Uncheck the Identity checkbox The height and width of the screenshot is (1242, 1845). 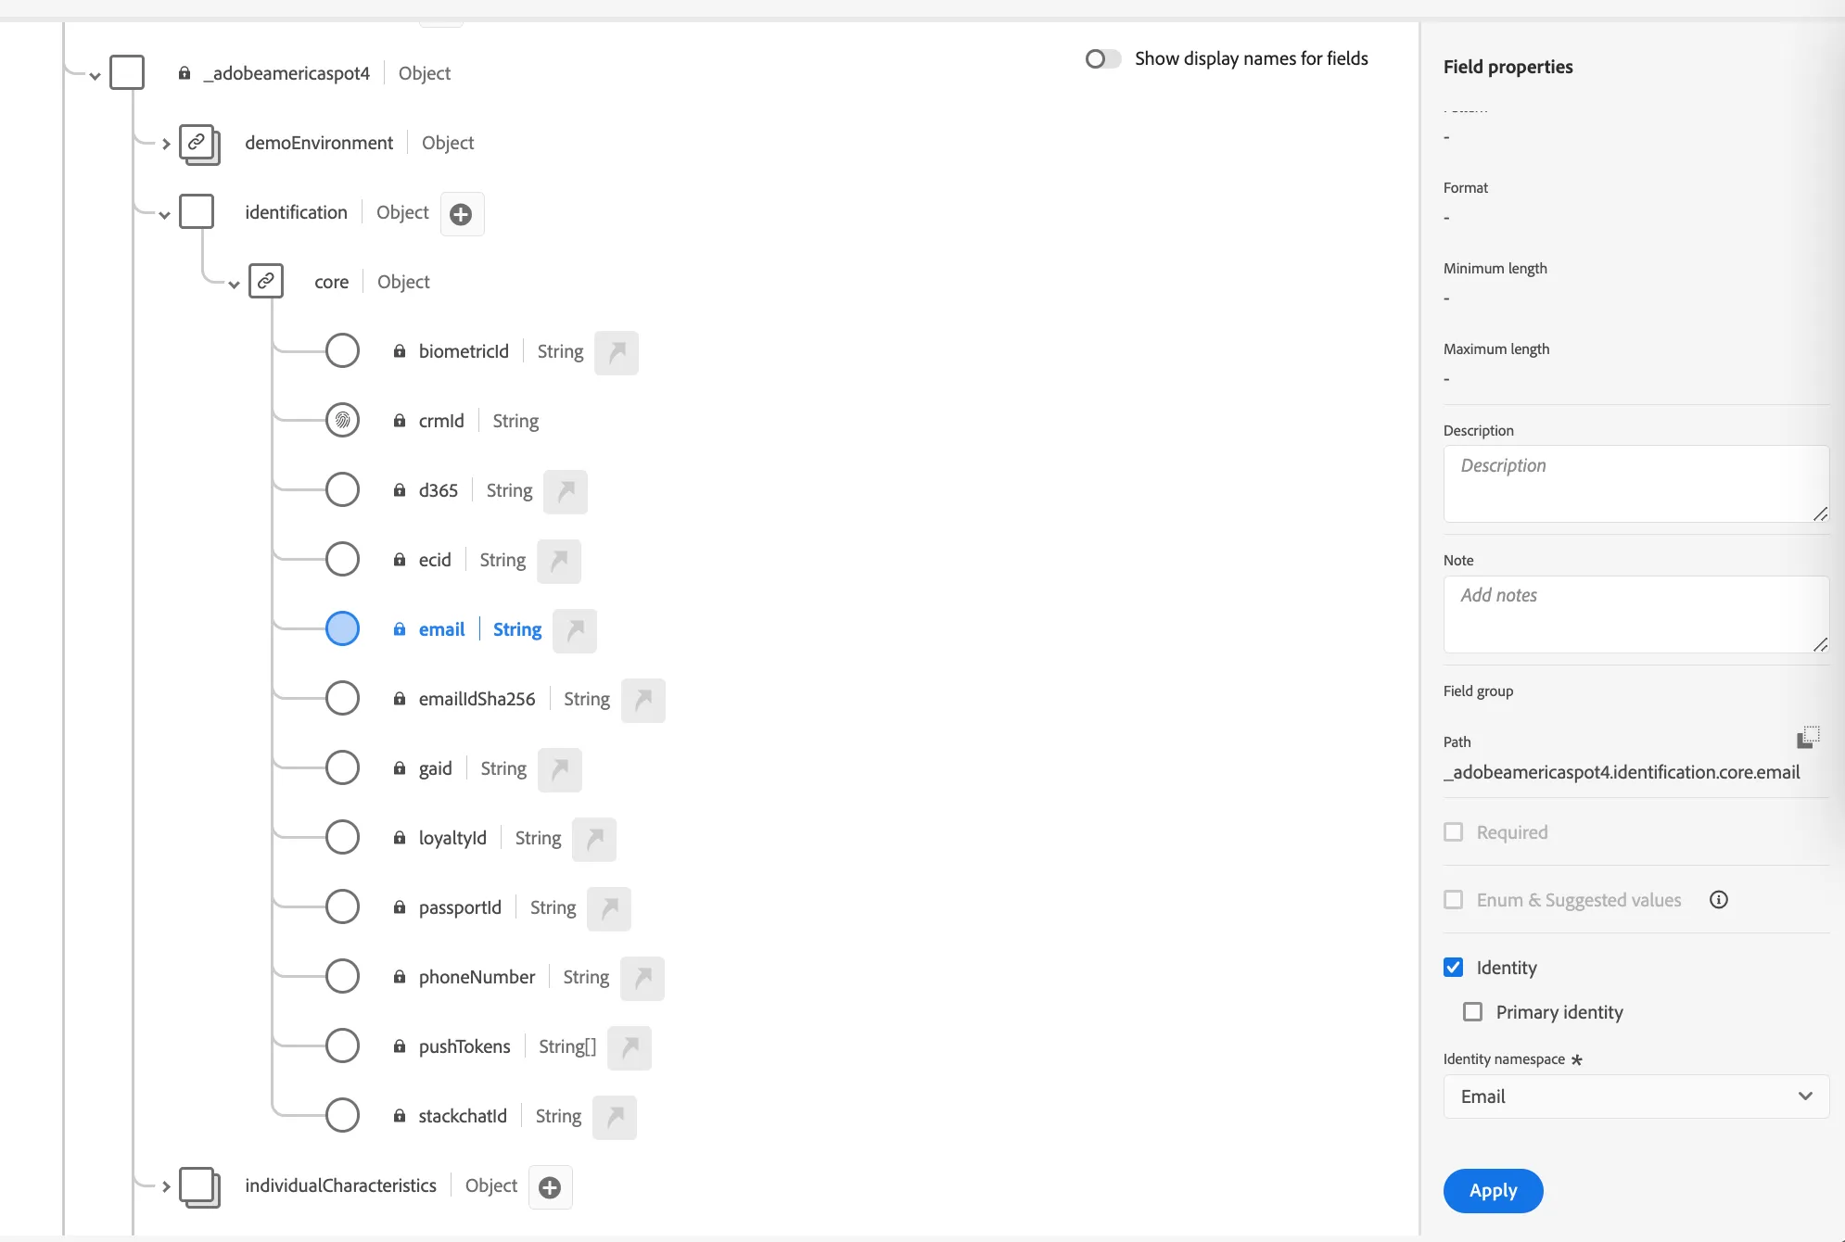1454,968
